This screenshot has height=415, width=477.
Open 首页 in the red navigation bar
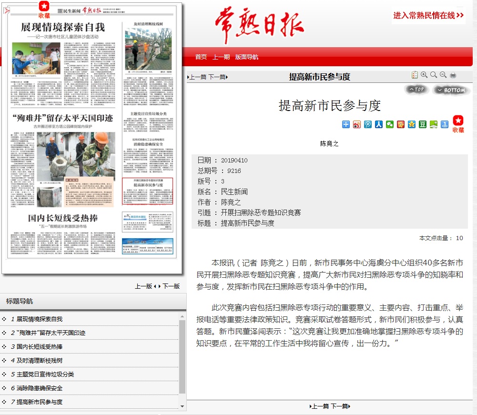[201, 57]
